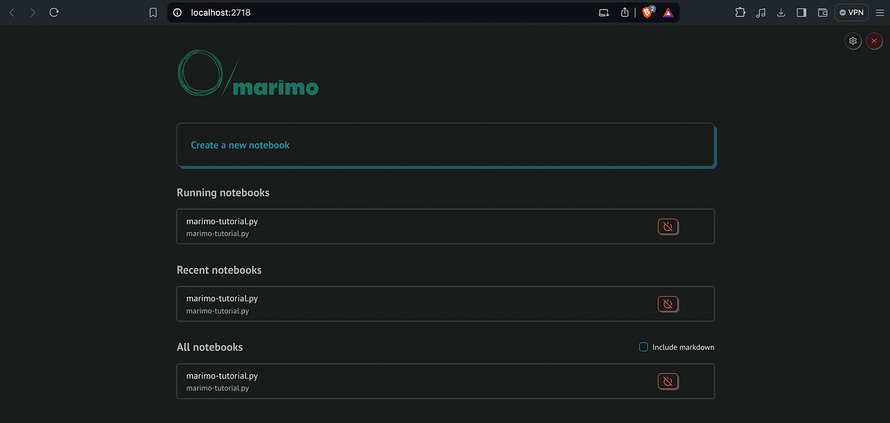Screen dimensions: 890x423
Task: Open marimo-tutorial.py under All notebooks
Action: [x=446, y=381]
